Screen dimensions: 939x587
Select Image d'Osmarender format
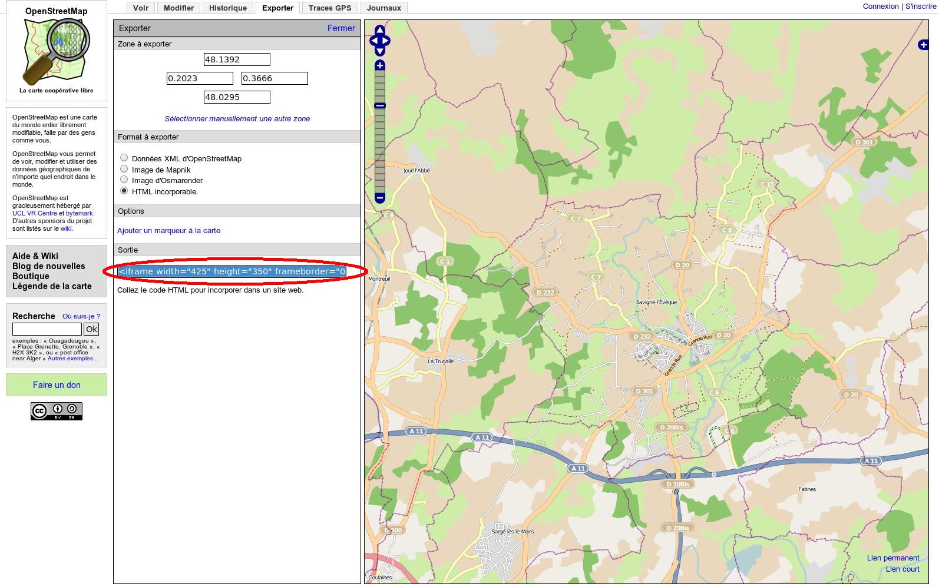click(x=124, y=180)
